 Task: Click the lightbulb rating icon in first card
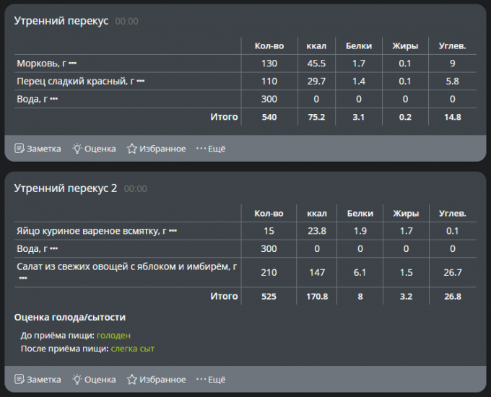(77, 149)
